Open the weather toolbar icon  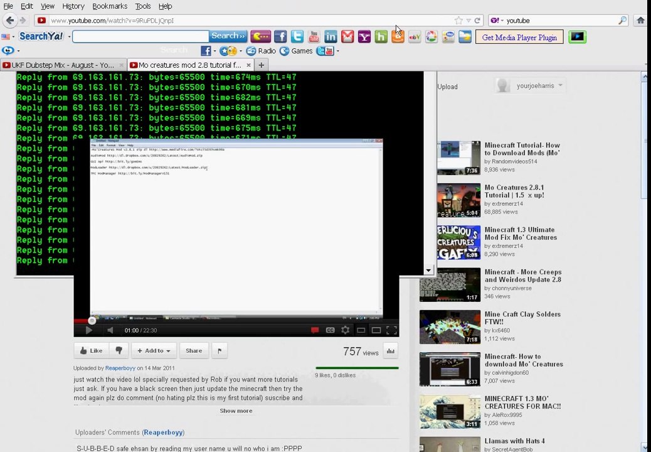tap(465, 36)
